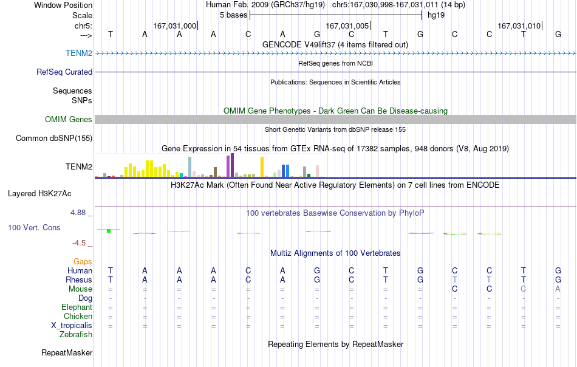Click the TENM2 GENCODE track label
Viewport: 577px width, 367px height.
click(x=79, y=53)
